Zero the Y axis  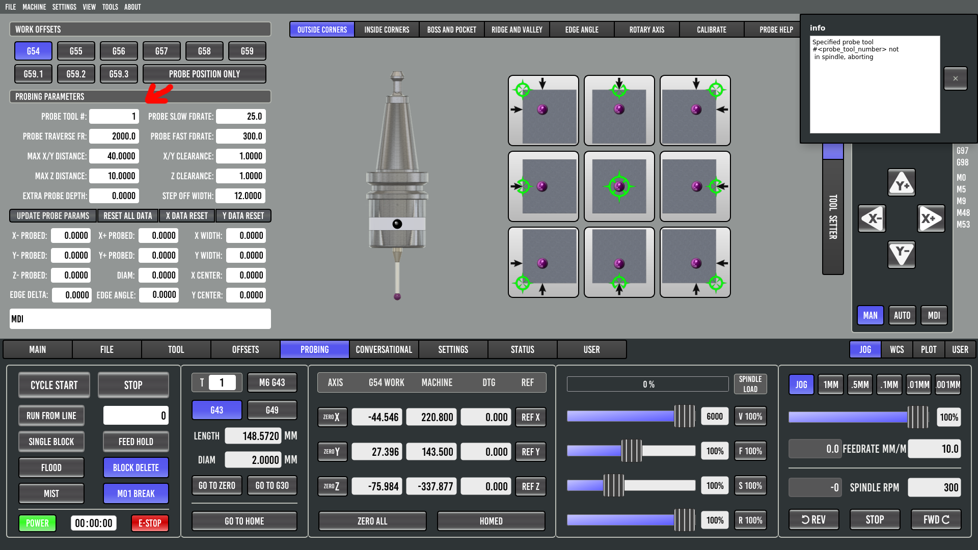click(x=332, y=452)
